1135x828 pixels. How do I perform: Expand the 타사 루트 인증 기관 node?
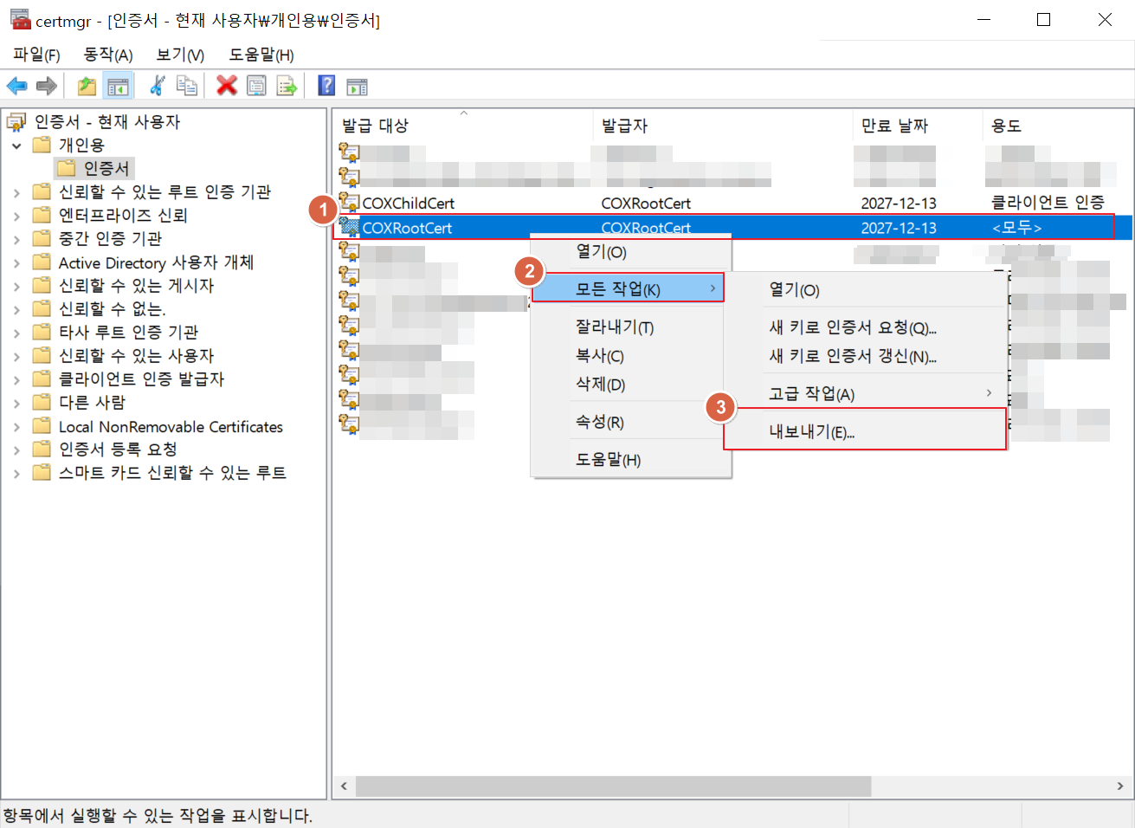(x=16, y=333)
